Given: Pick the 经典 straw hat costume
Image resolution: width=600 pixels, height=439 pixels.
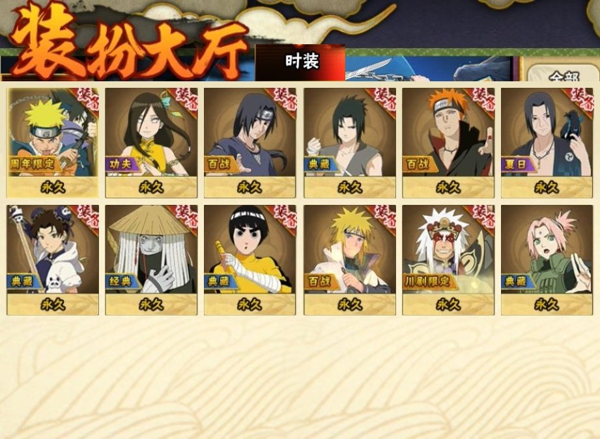Looking at the screenshot, I should click(151, 259).
